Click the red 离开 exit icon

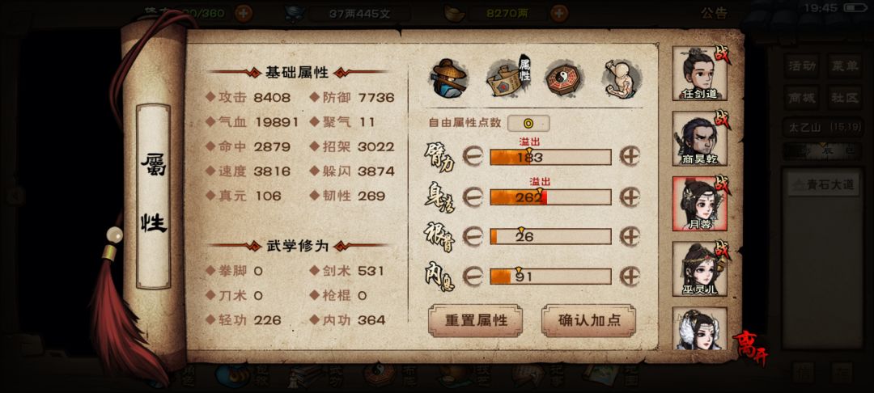click(749, 348)
